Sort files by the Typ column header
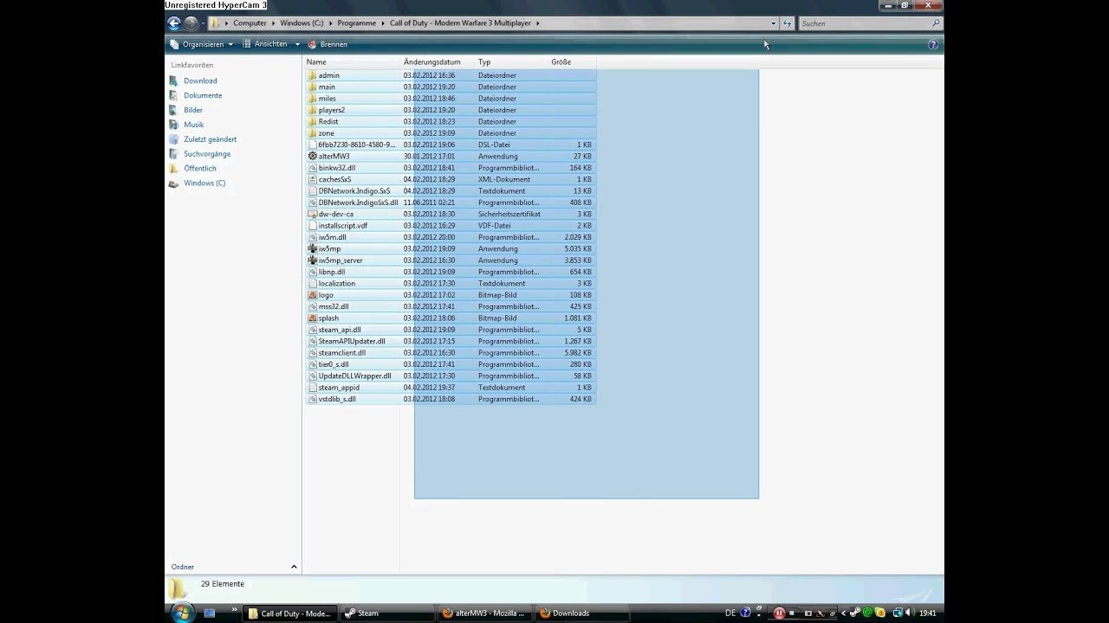This screenshot has height=623, width=1109. tap(511, 62)
